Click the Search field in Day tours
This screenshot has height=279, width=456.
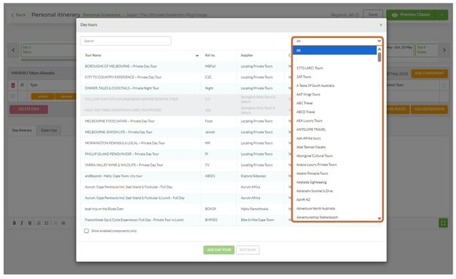pyautogui.click(x=126, y=41)
